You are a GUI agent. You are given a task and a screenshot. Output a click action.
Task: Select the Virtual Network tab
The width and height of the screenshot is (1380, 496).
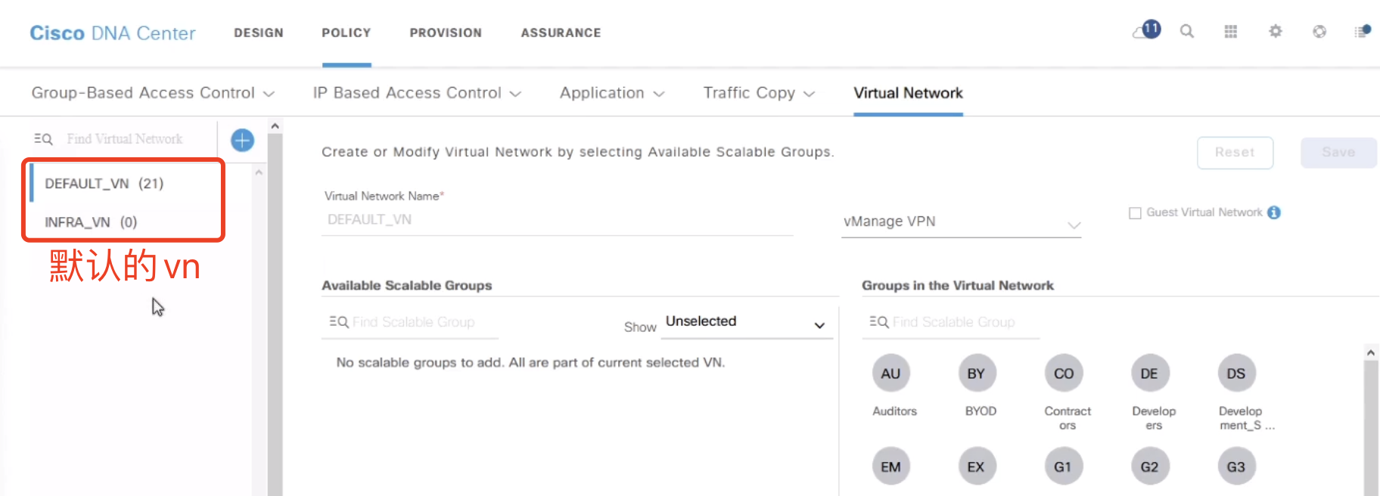pyautogui.click(x=908, y=93)
